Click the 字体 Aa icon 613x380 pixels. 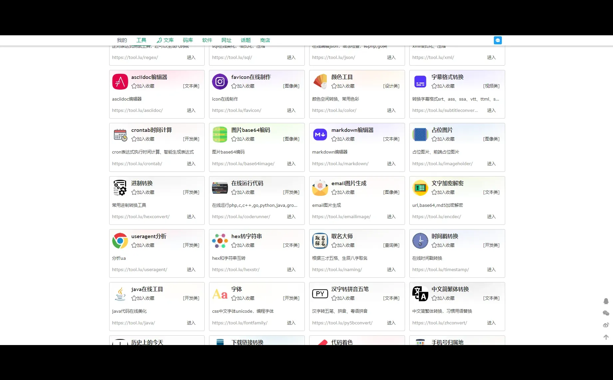tap(220, 294)
